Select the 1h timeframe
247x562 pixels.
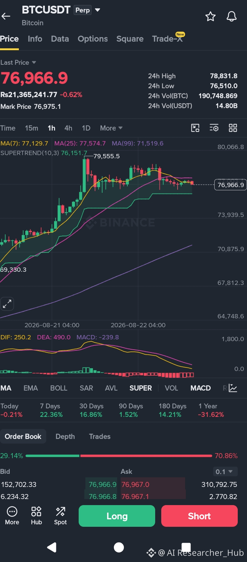pos(52,128)
